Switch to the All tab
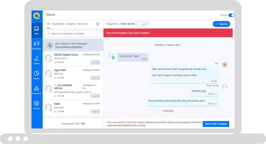 click(48, 24)
